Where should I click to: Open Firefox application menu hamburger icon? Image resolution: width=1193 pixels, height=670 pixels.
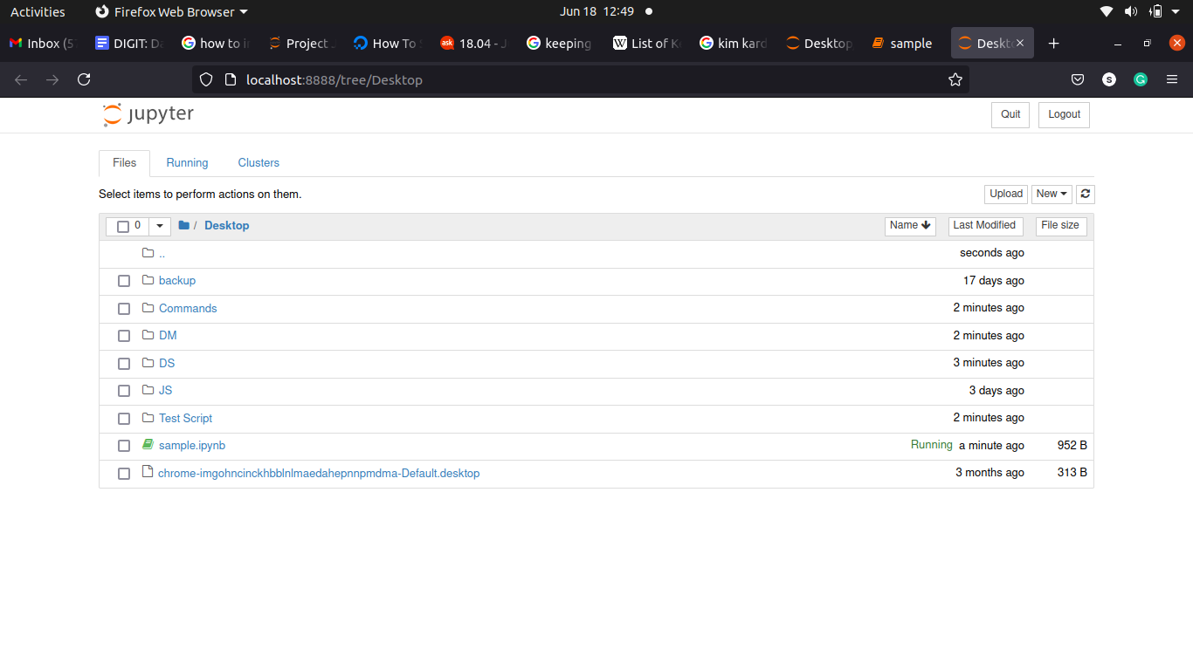pyautogui.click(x=1172, y=79)
